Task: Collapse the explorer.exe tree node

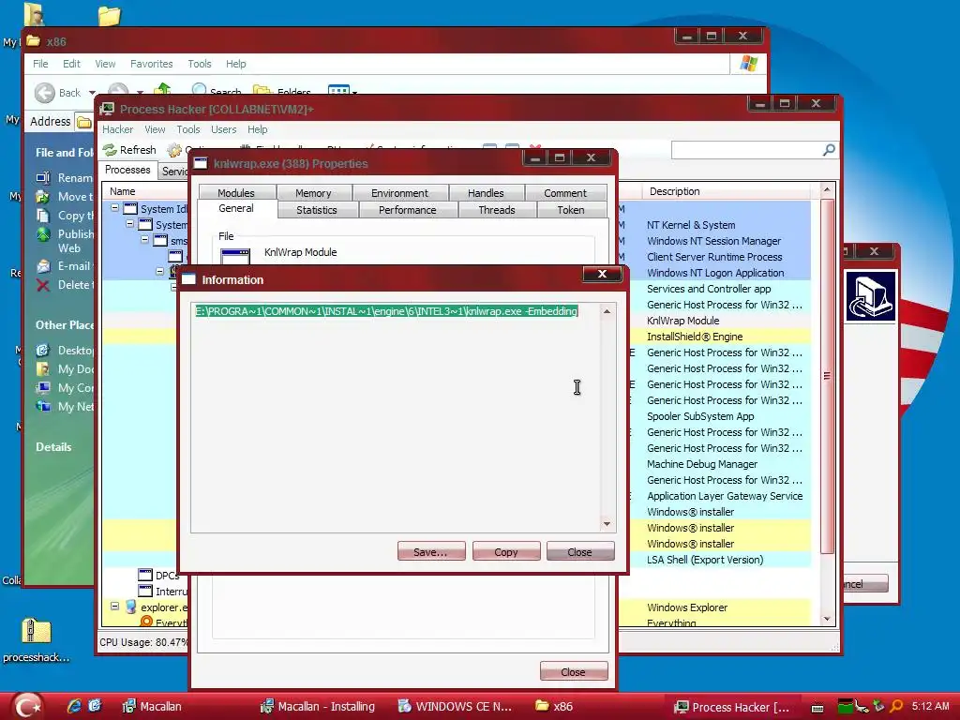Action: [x=114, y=607]
